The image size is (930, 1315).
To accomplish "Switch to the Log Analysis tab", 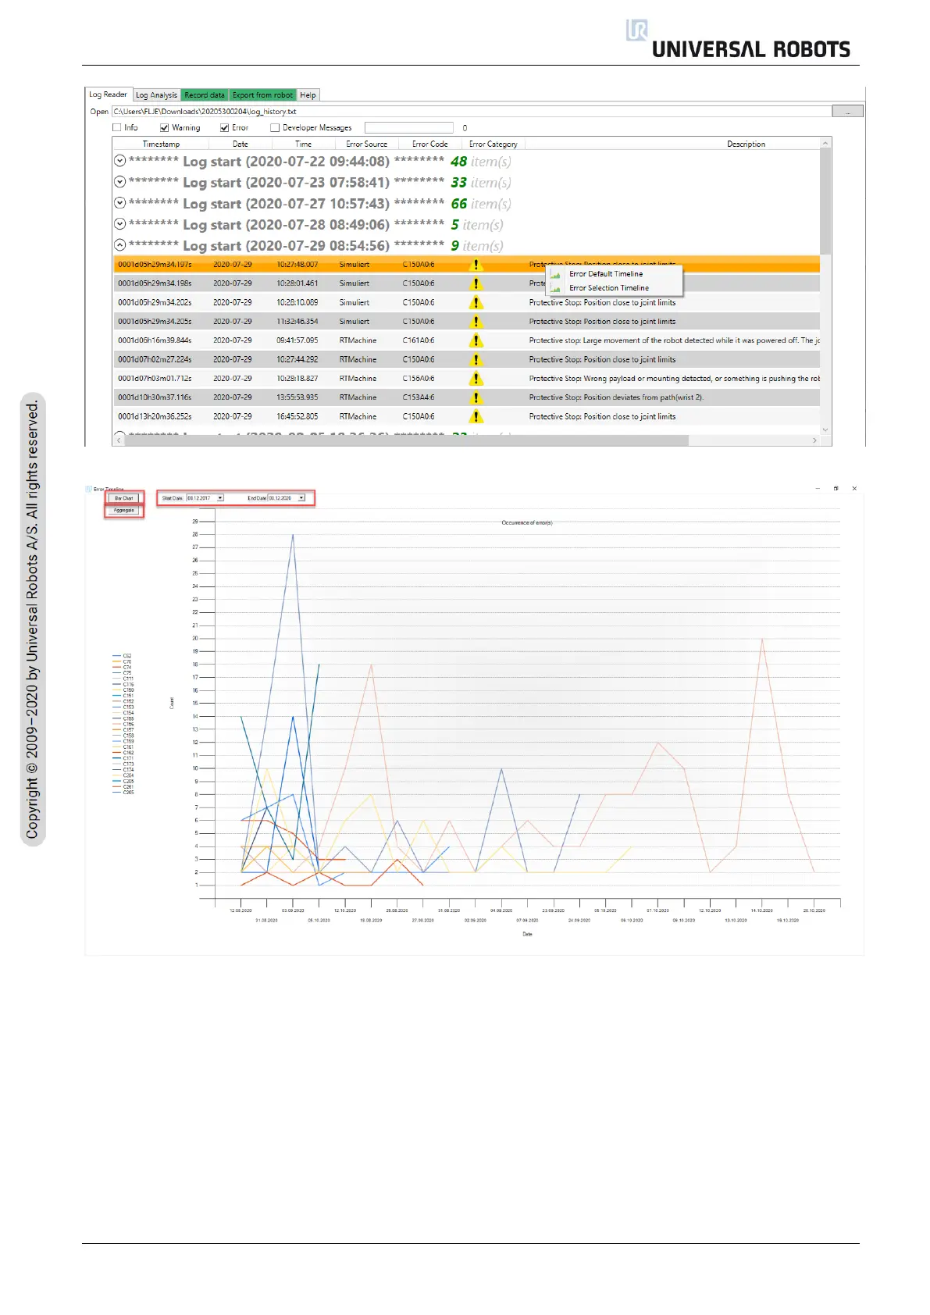I will 156,95.
